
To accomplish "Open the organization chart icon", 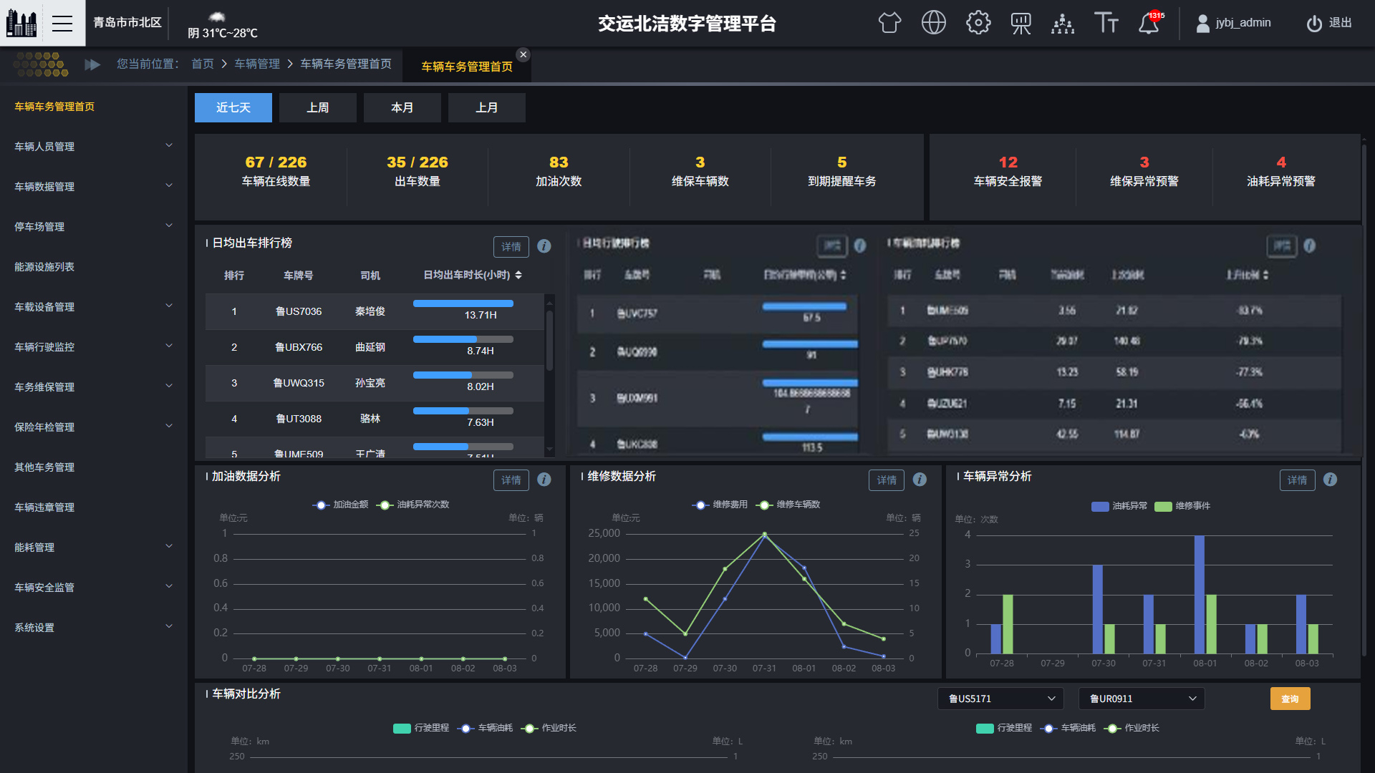I will point(1063,23).
